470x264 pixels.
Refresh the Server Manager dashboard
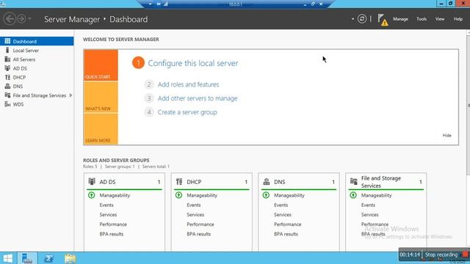362,19
